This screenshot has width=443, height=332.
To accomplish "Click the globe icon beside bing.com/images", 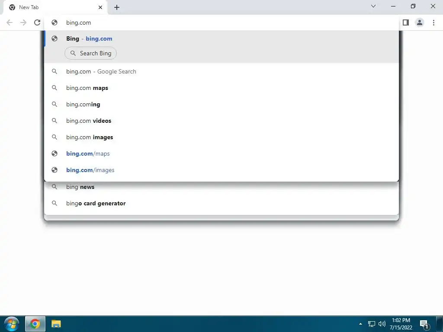I will click(x=55, y=169).
